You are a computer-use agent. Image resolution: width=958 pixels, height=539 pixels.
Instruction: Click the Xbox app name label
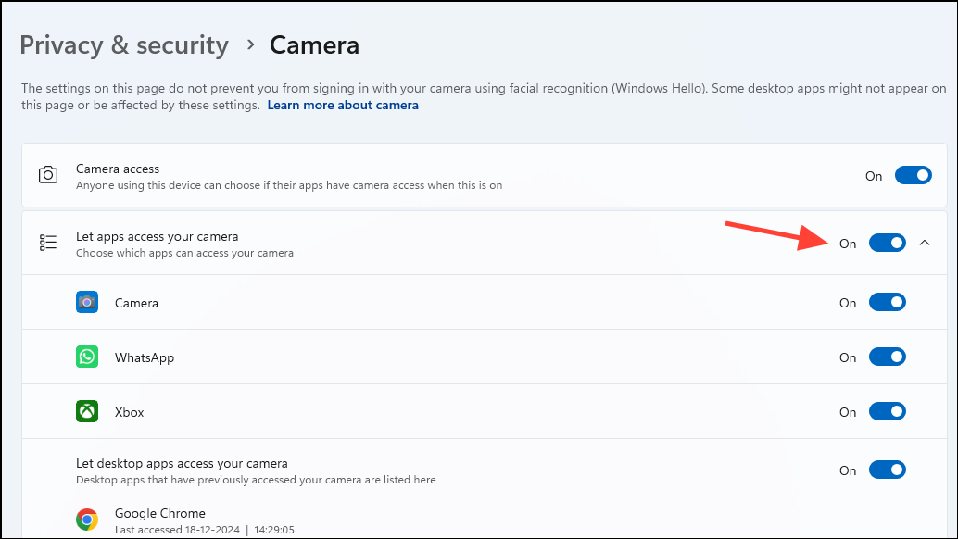click(130, 412)
